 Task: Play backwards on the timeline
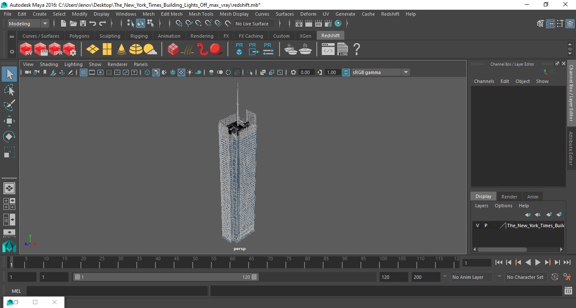528,262
